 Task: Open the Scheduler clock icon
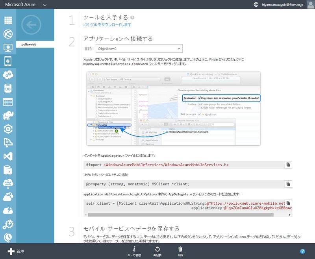coord(8,237)
